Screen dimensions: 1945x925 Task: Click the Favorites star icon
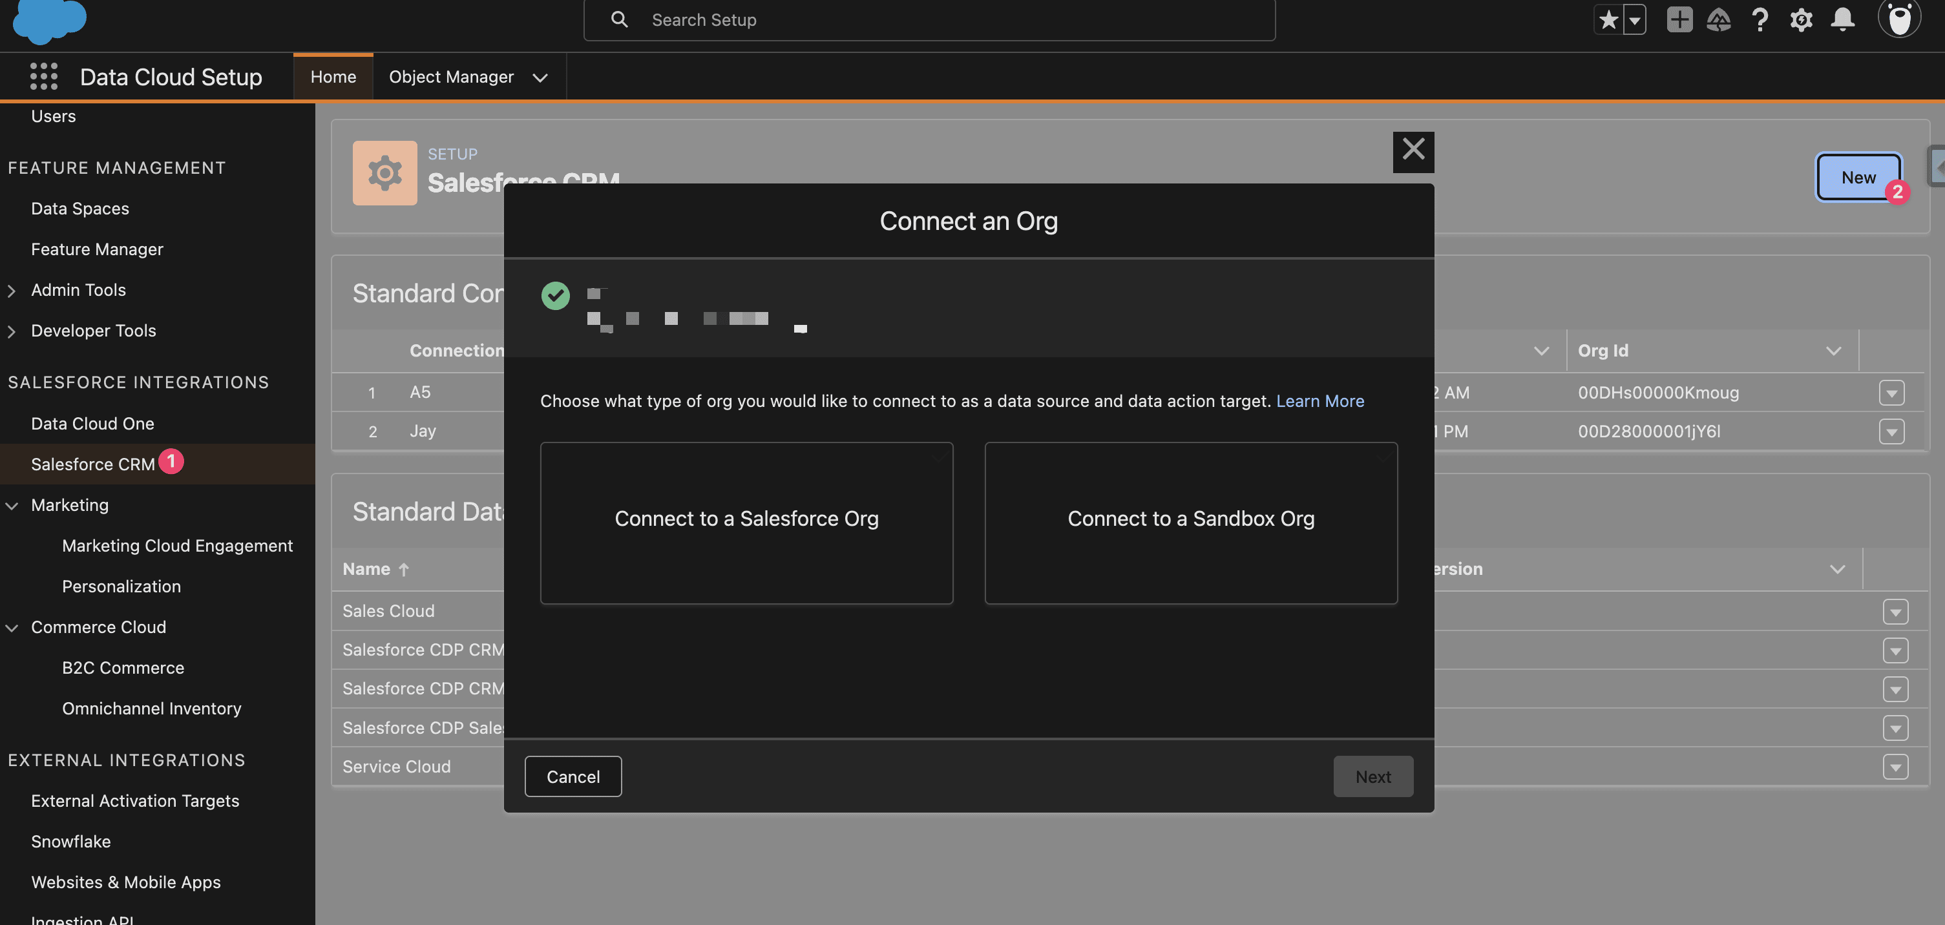1608,19
